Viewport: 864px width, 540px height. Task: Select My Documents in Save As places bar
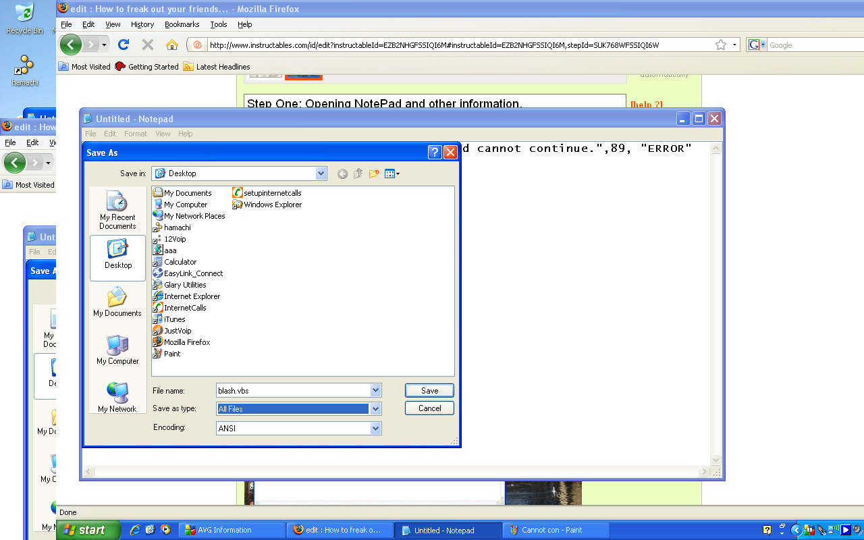point(117,302)
